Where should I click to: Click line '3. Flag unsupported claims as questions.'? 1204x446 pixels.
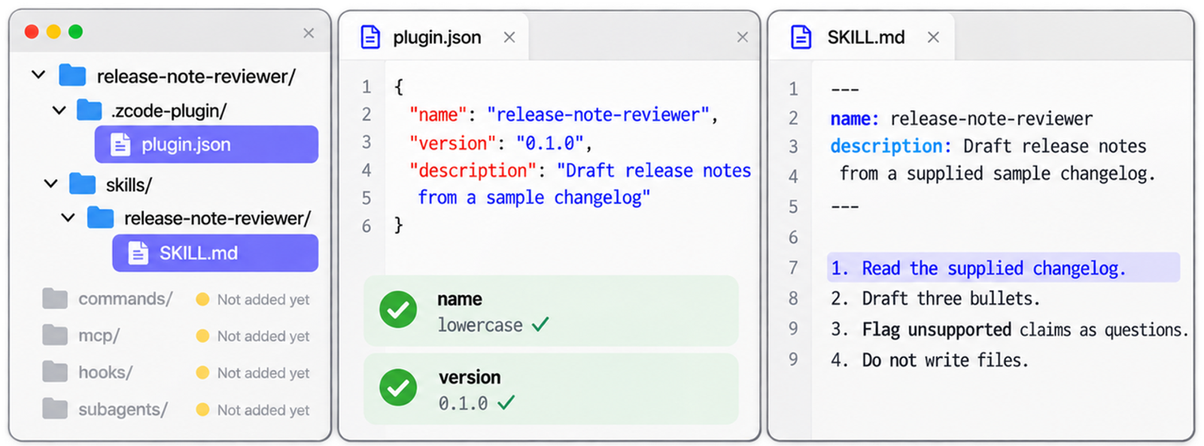click(x=1009, y=329)
